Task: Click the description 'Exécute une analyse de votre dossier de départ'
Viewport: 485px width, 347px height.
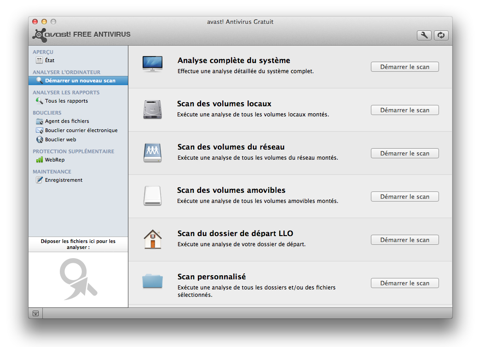Action: [242, 244]
